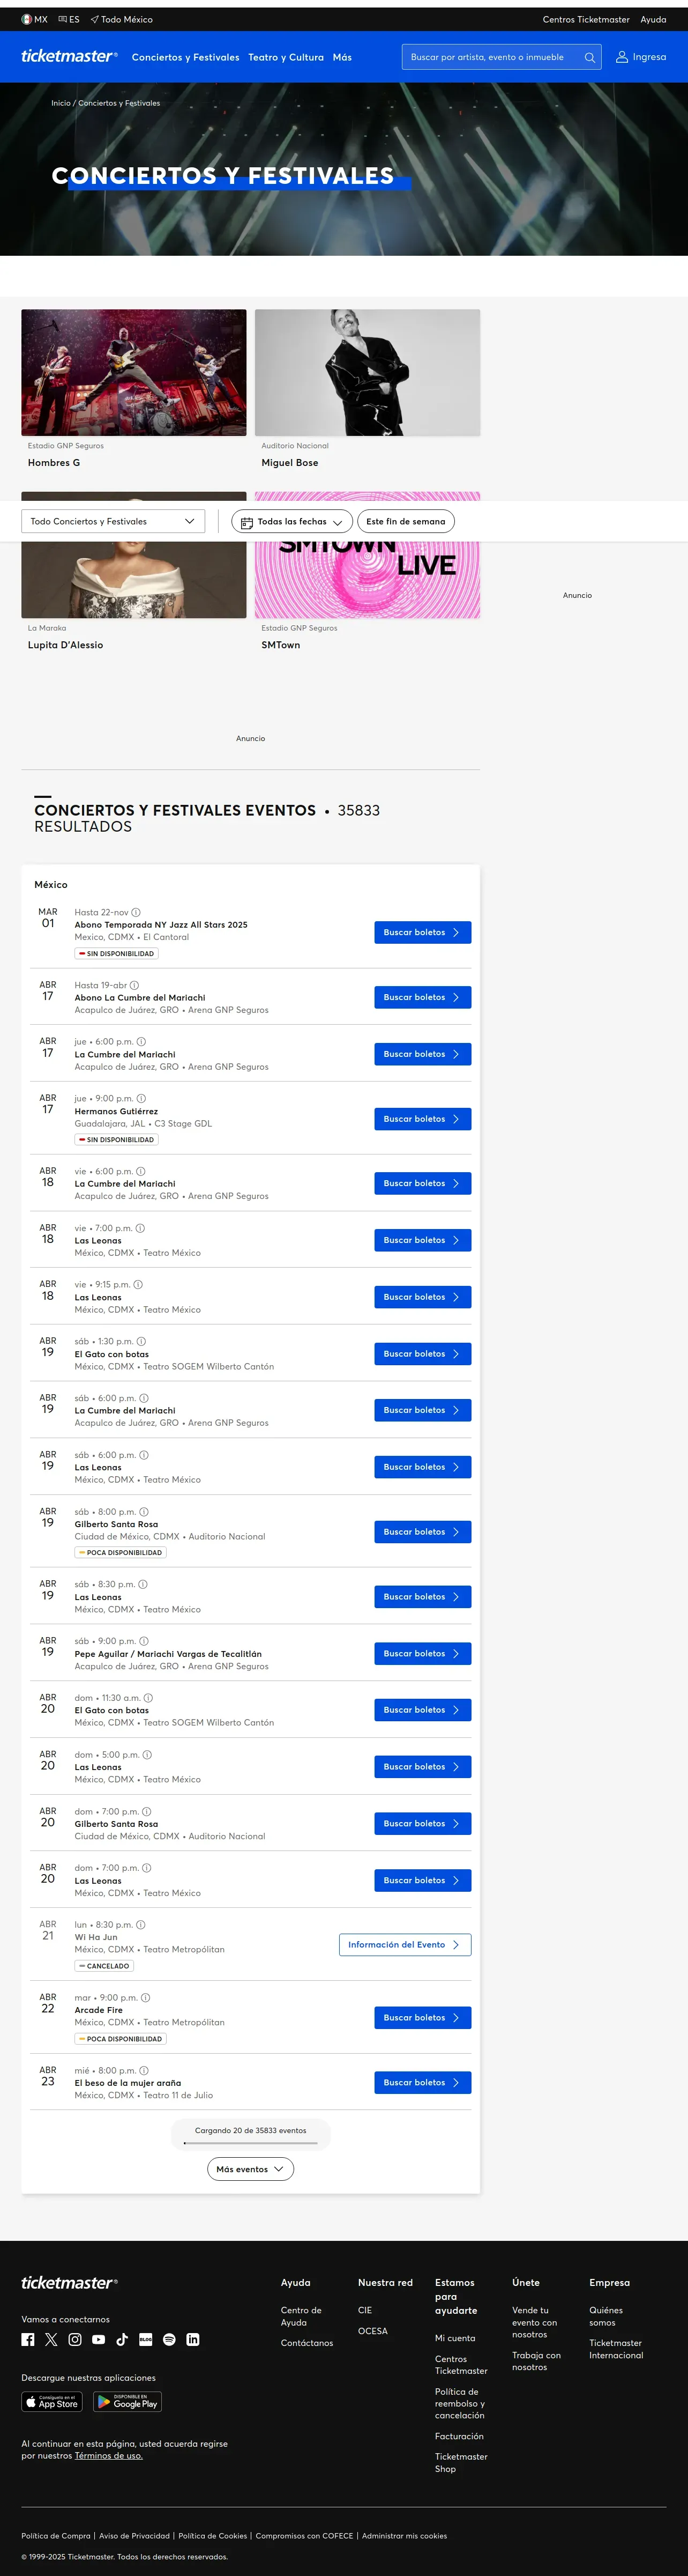Viewport: 688px width, 2576px height.
Task: Open the Facebook icon in footer
Action: click(x=28, y=2339)
